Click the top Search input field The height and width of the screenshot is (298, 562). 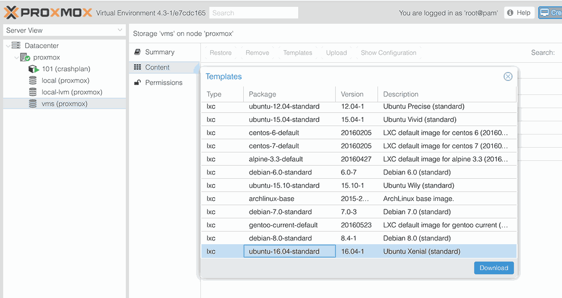point(254,13)
